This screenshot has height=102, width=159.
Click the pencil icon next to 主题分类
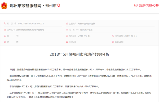67,24
